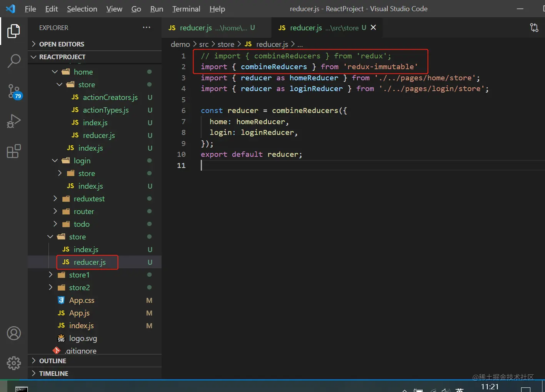Open actionCreators.js in the file tree
This screenshot has height=392, width=545.
[x=110, y=97]
